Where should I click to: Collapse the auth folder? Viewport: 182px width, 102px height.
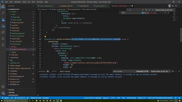(x=11, y=14)
